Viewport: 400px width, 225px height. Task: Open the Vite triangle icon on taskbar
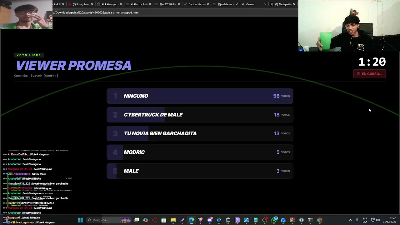click(x=201, y=220)
